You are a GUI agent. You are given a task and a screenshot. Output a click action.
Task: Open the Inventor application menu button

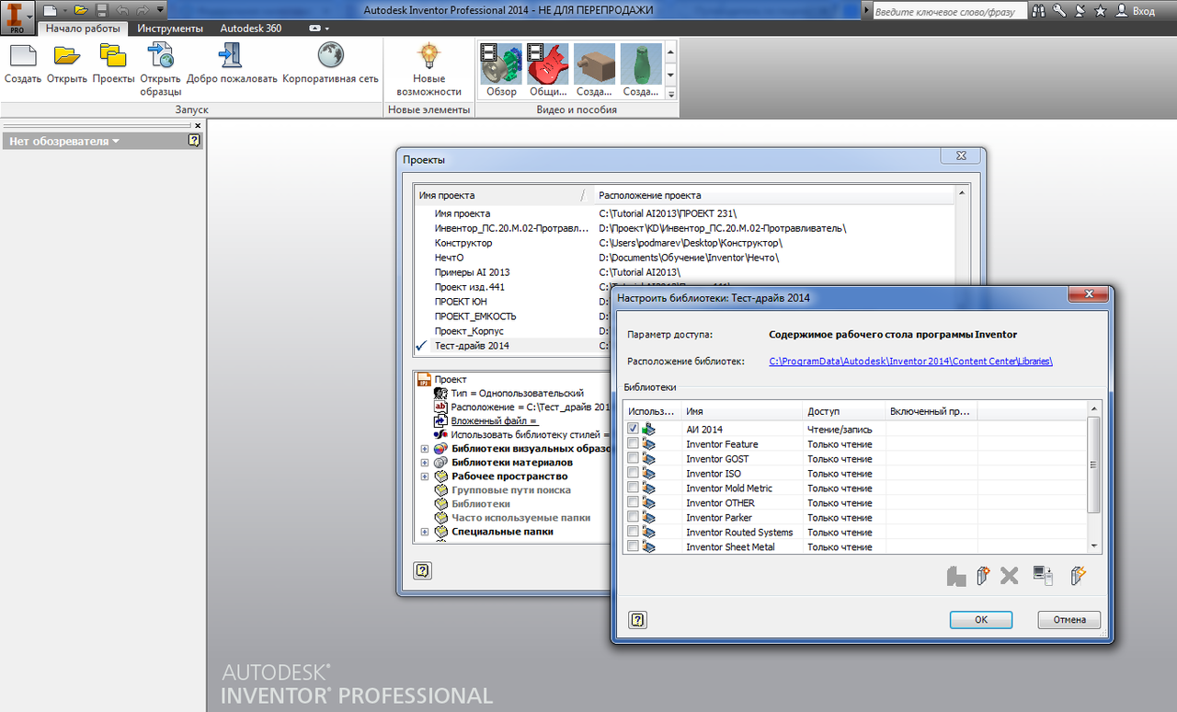(x=17, y=17)
